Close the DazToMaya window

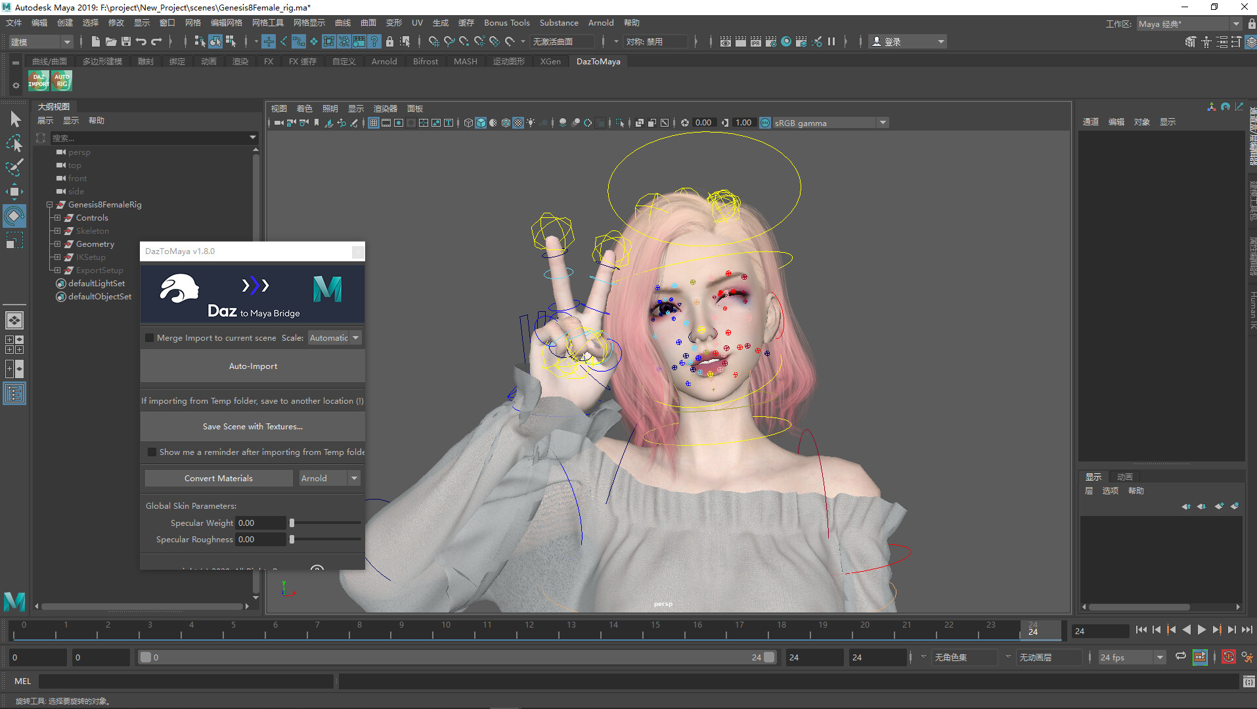(357, 251)
